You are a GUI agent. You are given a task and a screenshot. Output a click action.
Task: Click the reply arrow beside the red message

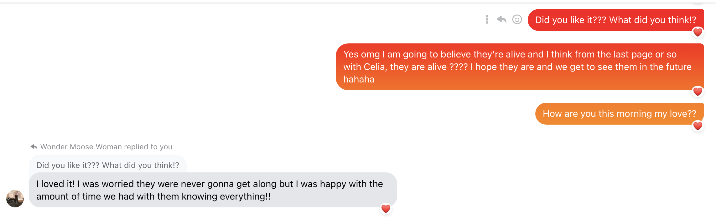[501, 20]
